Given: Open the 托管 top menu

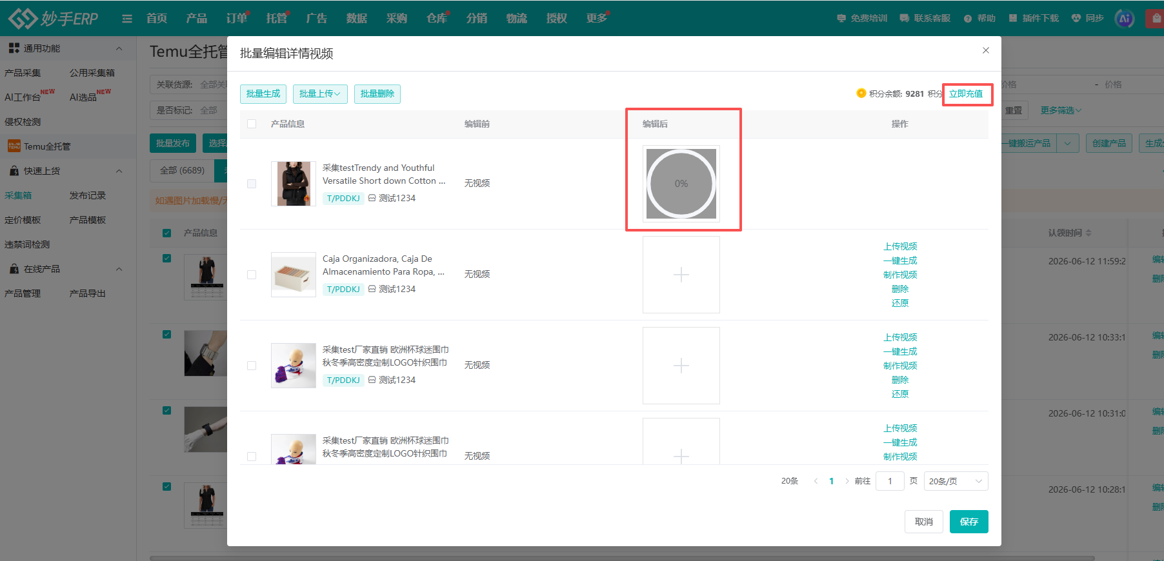Looking at the screenshot, I should tap(276, 18).
